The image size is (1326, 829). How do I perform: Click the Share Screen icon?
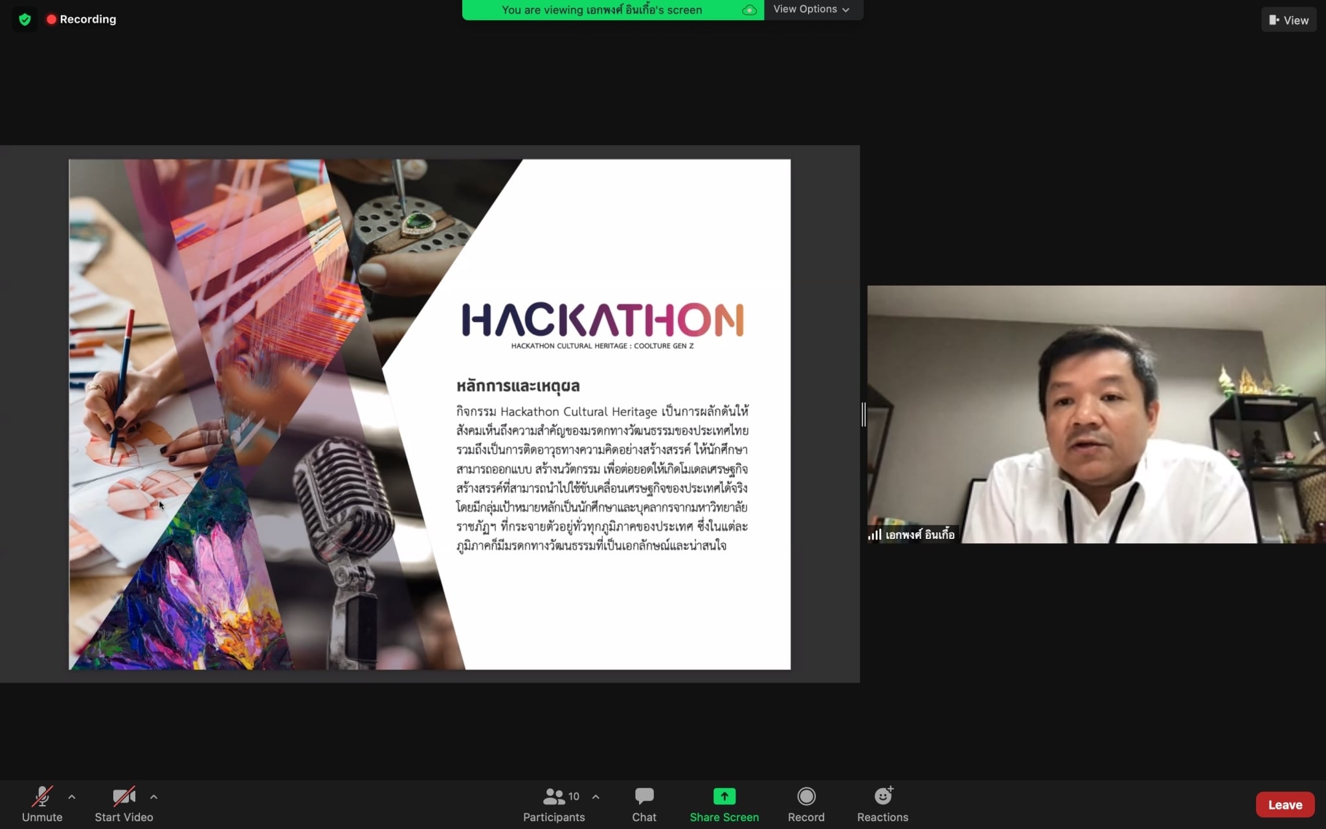(724, 797)
